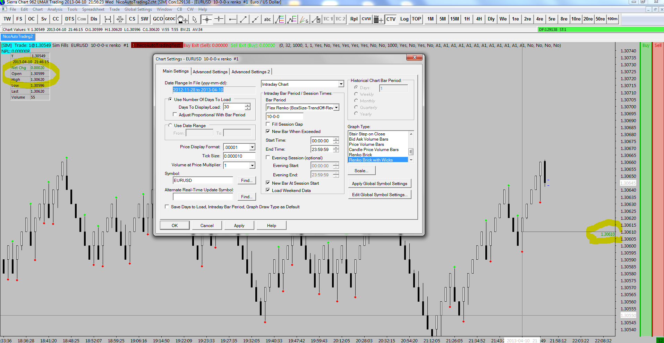The height and width of the screenshot is (343, 664).
Task: Choose the abc text drawing tool
Action: 267,19
